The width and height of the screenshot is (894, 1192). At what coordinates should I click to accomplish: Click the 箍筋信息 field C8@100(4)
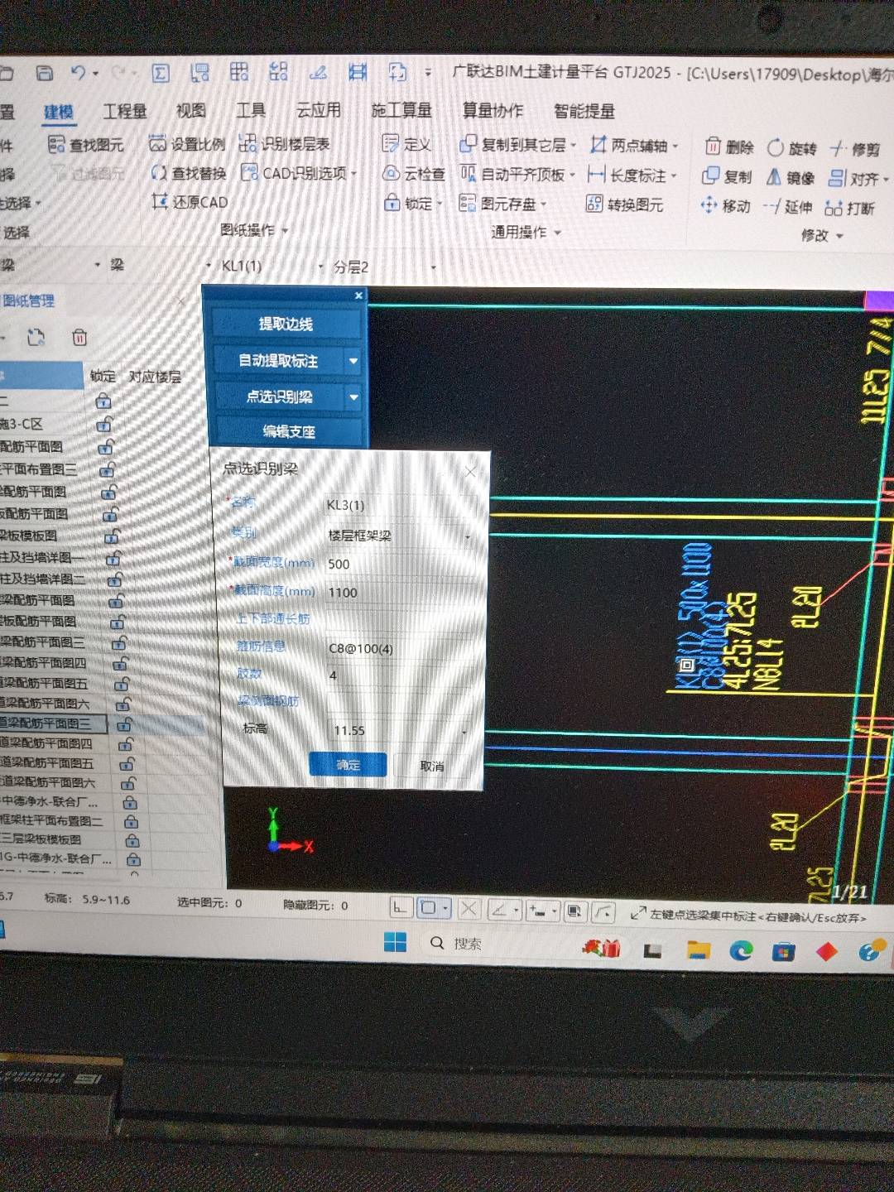pos(401,649)
